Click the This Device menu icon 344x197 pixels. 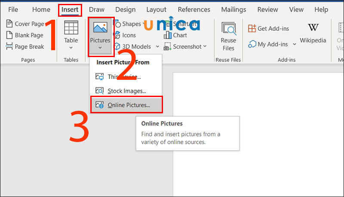tap(100, 76)
